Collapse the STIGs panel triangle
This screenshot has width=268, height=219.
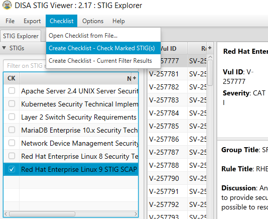[x=4, y=48]
